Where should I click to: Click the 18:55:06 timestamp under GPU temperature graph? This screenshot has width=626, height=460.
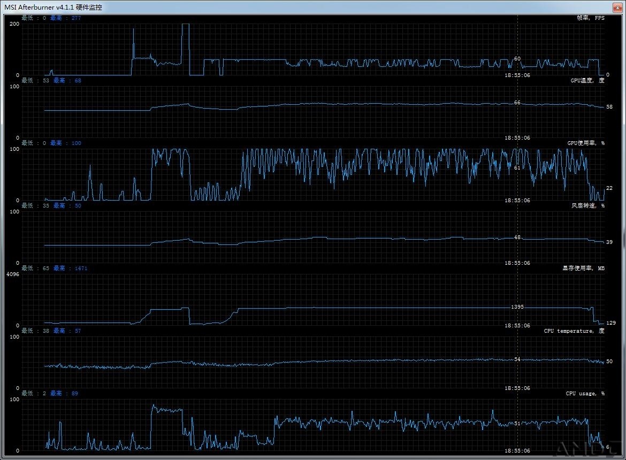pos(517,138)
